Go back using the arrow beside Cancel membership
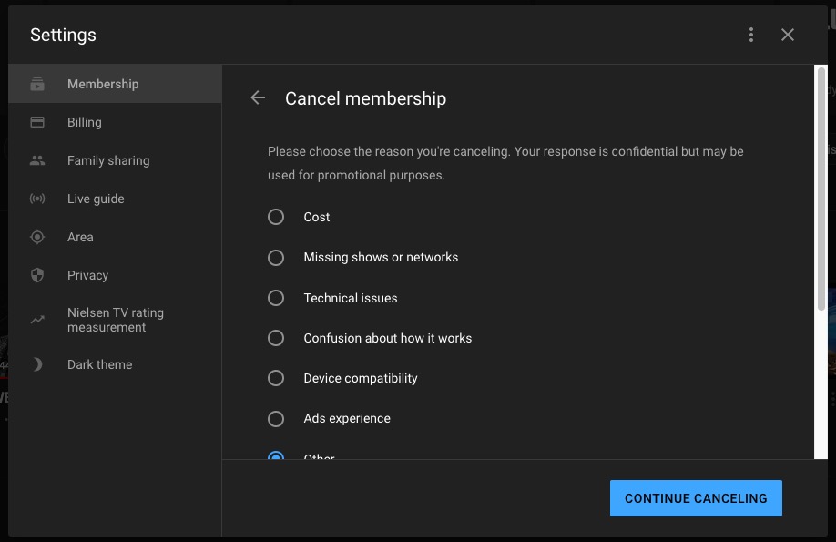The image size is (836, 542). tap(258, 98)
